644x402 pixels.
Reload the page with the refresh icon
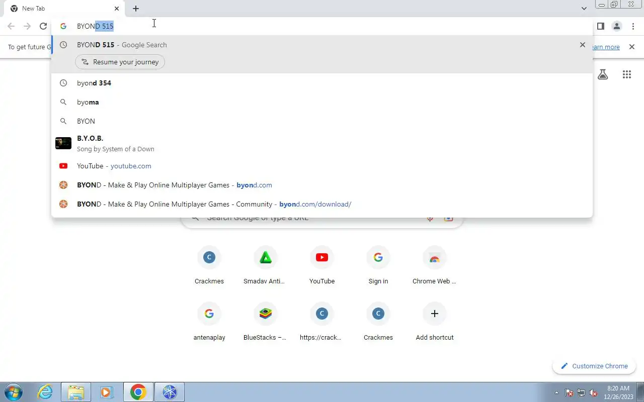pos(43,26)
